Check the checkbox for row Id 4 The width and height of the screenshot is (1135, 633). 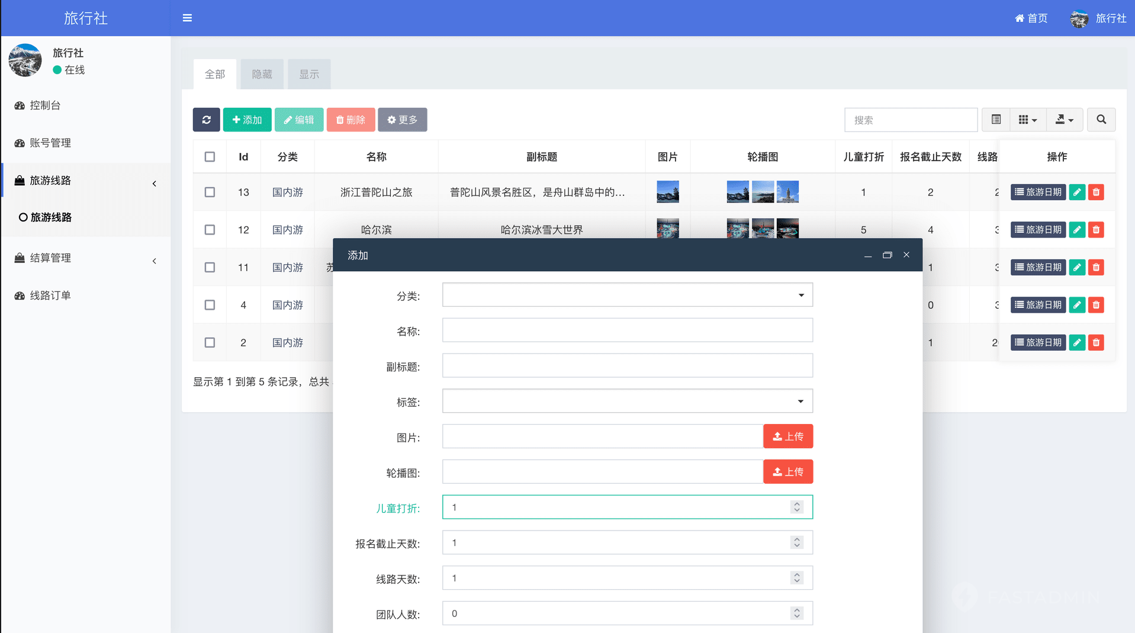(210, 305)
